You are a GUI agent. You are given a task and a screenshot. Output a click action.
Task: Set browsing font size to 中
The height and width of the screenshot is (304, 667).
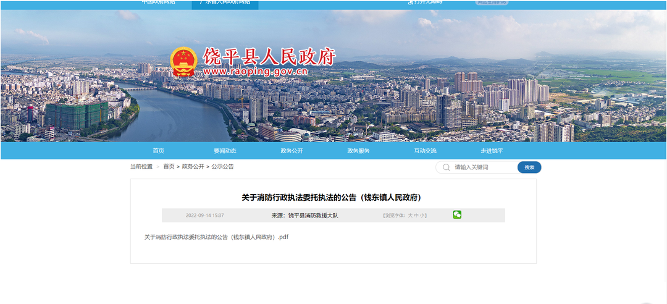pos(416,216)
